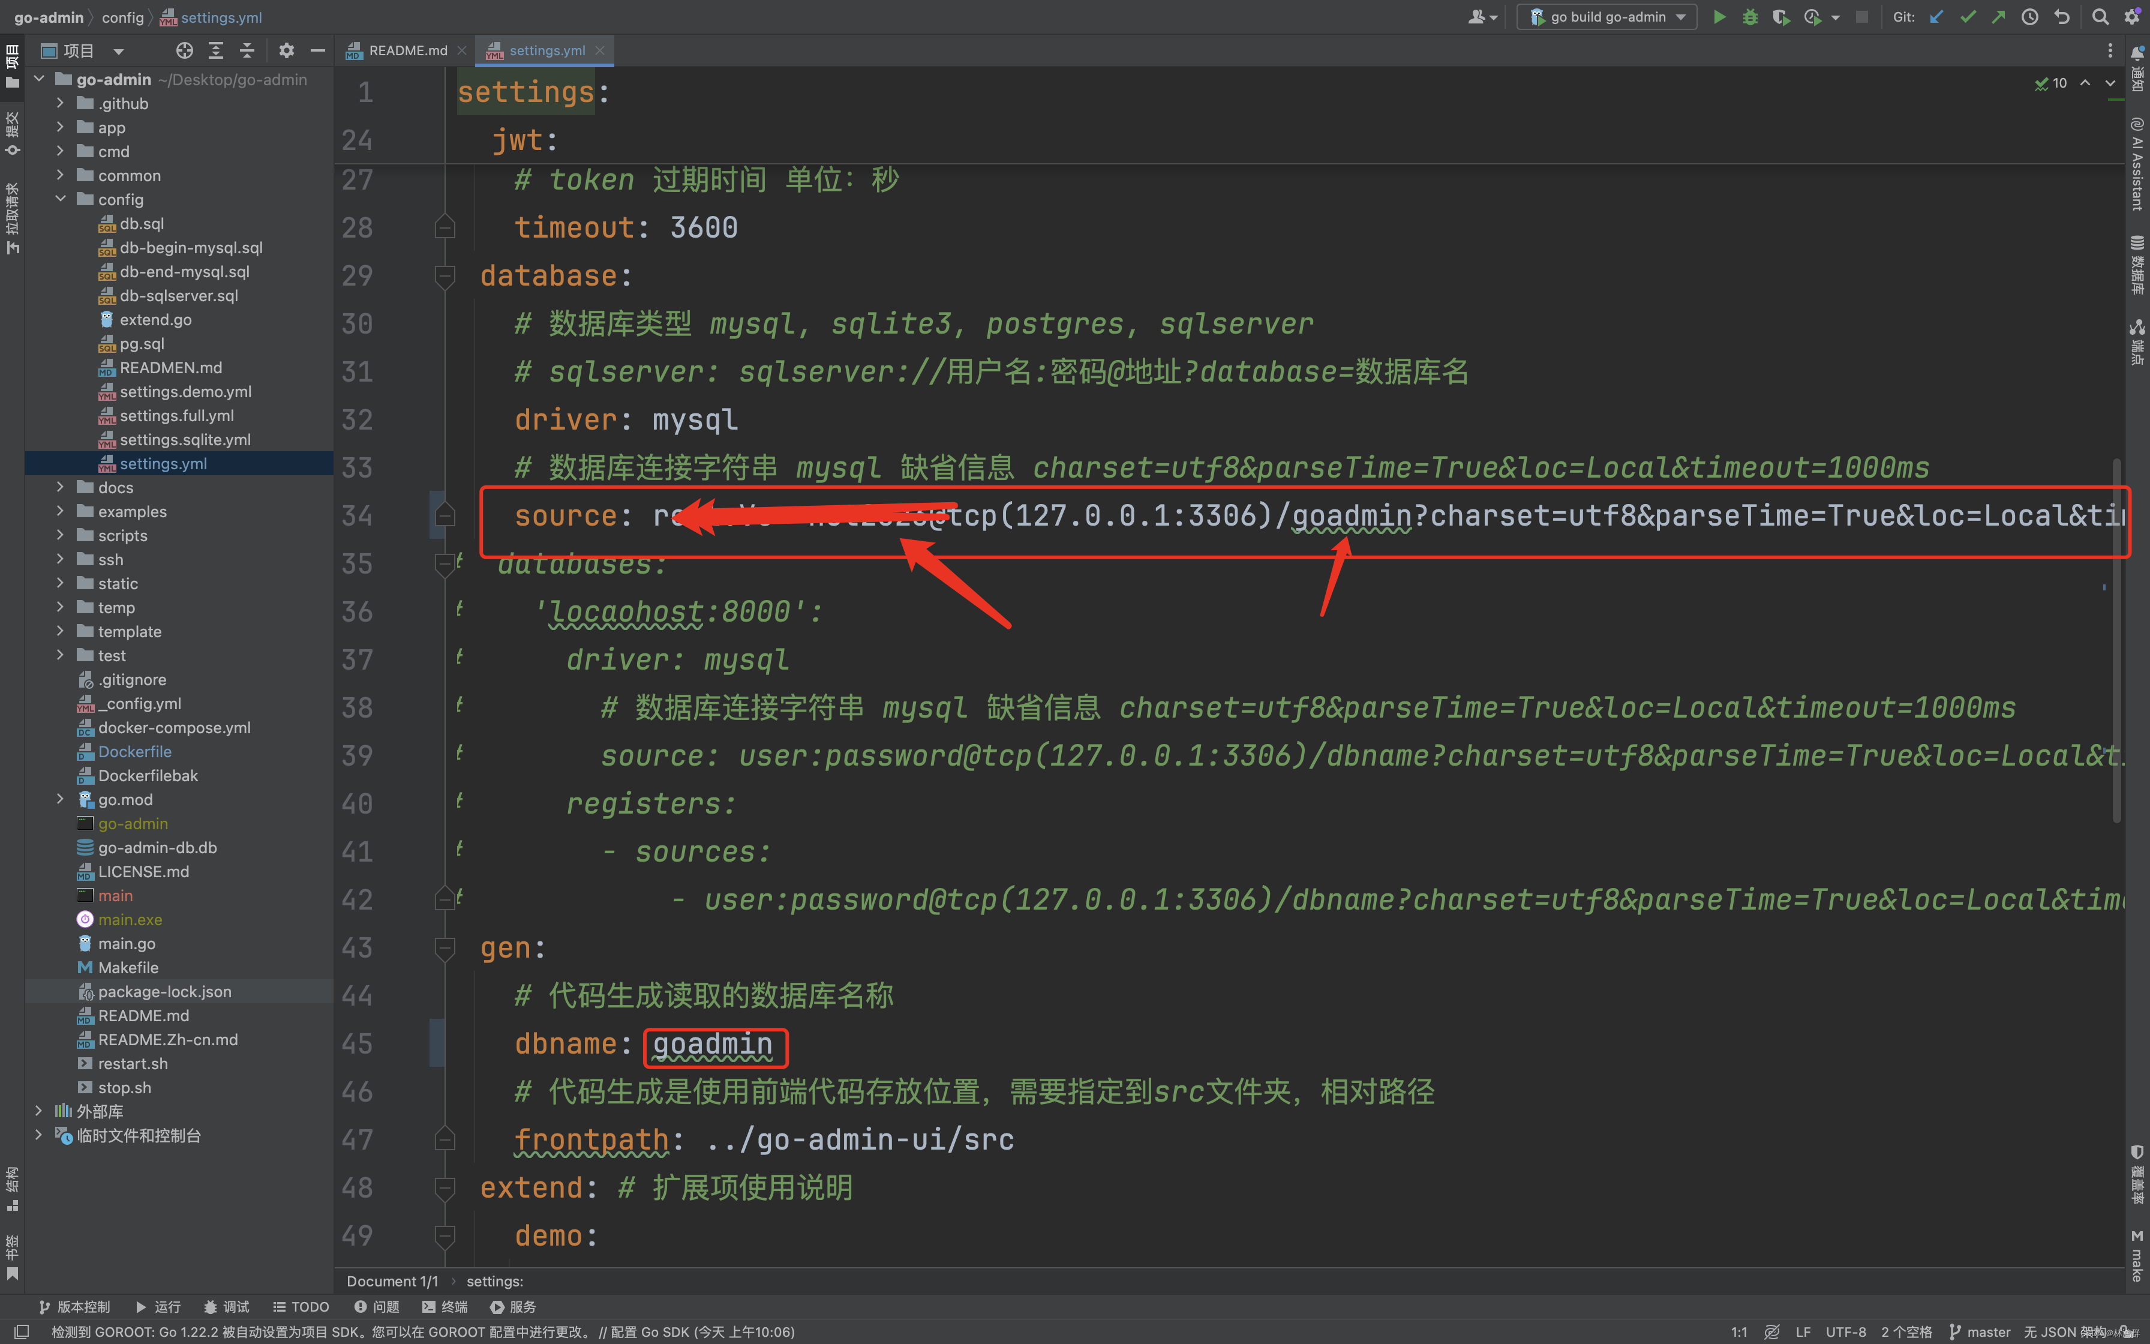
Task: Hide the project tool window
Action: 317,50
